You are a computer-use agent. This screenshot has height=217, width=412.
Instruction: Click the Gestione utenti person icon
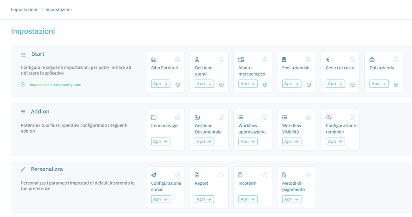pyautogui.click(x=197, y=60)
